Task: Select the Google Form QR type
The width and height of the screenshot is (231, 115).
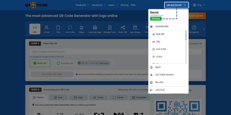Action: pyautogui.click(x=110, y=29)
